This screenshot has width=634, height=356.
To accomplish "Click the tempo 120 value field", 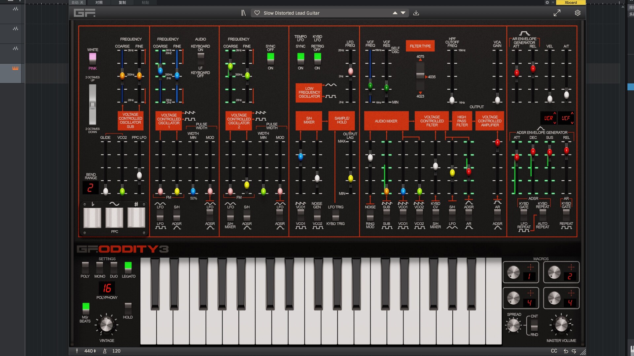I will click(x=116, y=351).
